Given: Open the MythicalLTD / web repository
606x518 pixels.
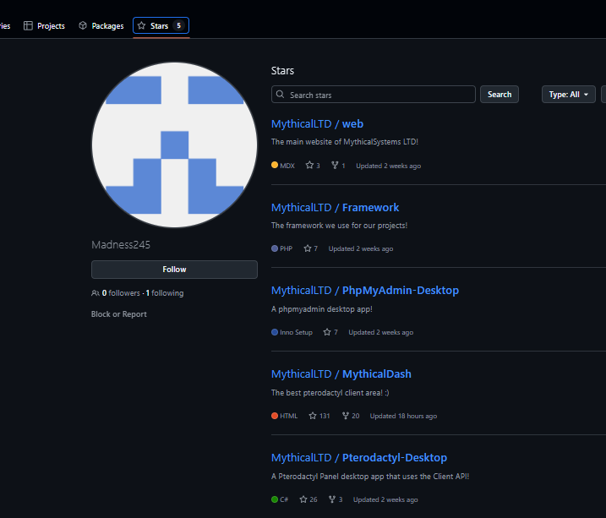Looking at the screenshot, I should (x=317, y=124).
